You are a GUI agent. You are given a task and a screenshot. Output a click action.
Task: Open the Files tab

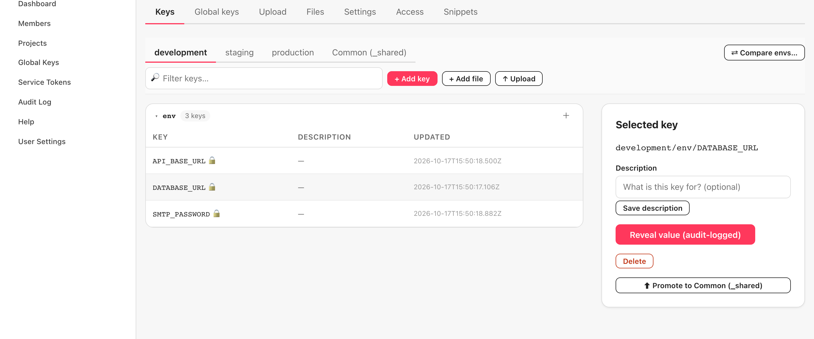315,12
